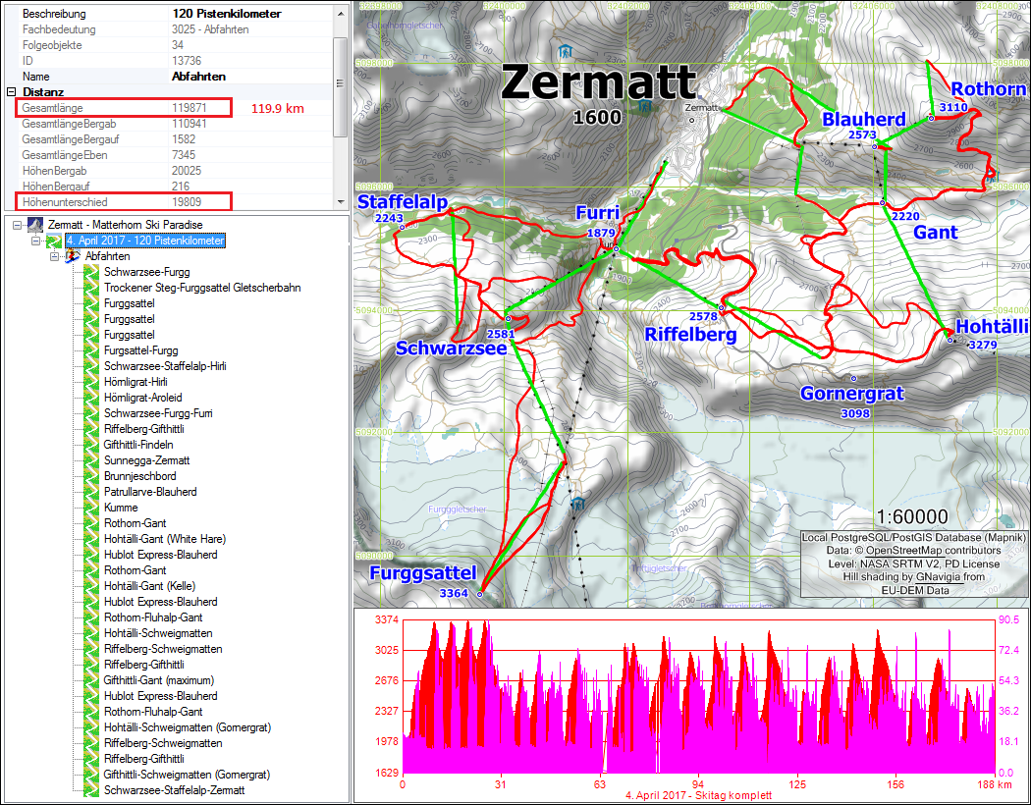Click the gondola icon below Rothorn at map edge
Image resolution: width=1031 pixels, height=805 pixels.
(x=992, y=176)
